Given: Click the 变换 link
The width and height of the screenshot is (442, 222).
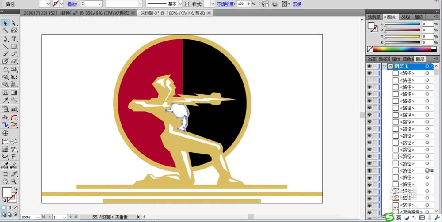Looking at the screenshot, I should coord(297,4).
